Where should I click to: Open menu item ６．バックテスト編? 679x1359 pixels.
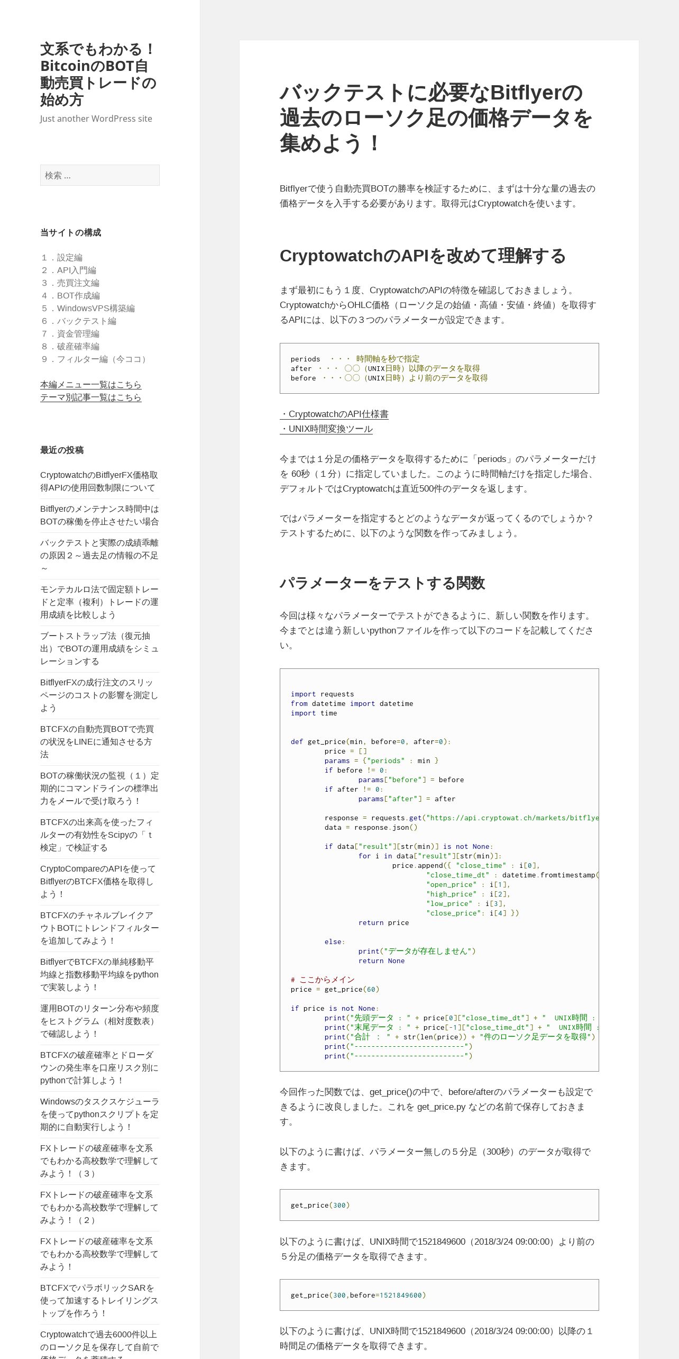(78, 321)
